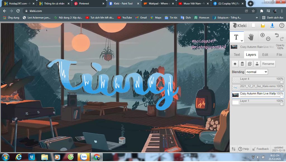Viewport: 286px width, 162px height.
Task: Save the image with the download icon
Action: tap(272, 25)
